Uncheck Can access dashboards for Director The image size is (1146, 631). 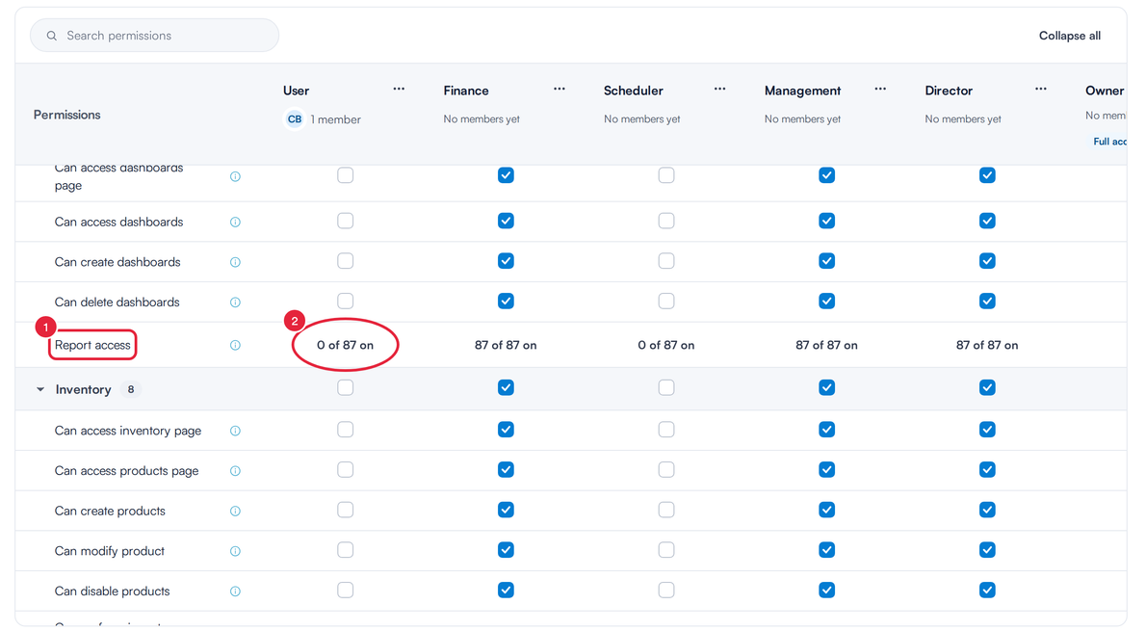987,221
